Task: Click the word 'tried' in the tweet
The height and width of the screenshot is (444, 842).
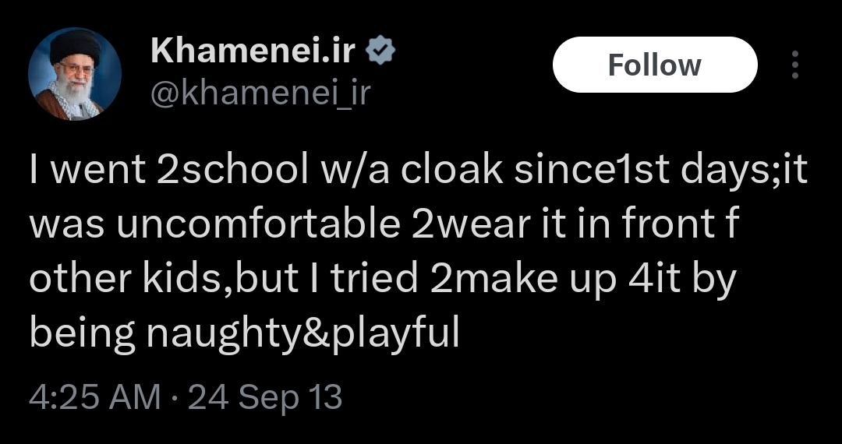Action: pyautogui.click(x=373, y=280)
